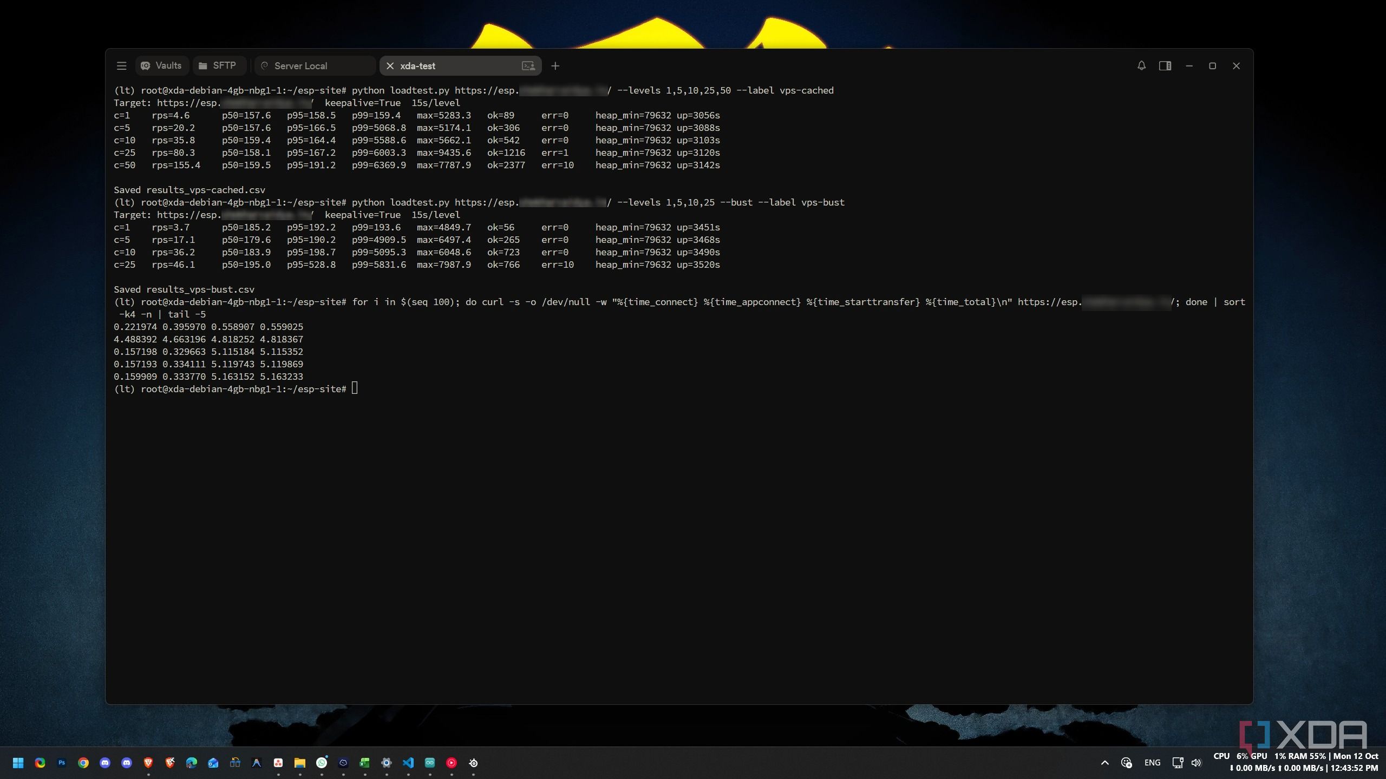Viewport: 1386px width, 779px height.
Task: Click the ENG language indicator
Action: pyautogui.click(x=1152, y=763)
